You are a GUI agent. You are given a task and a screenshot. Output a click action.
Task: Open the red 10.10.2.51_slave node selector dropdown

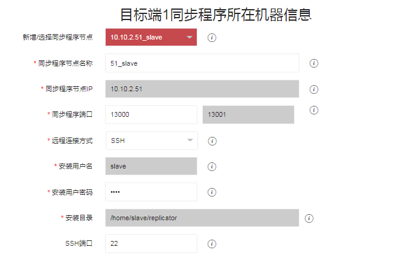[151, 38]
